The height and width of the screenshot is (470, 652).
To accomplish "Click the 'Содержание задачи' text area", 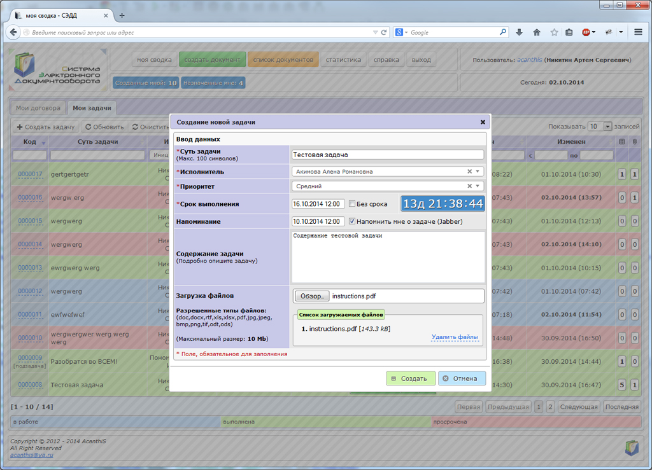I will click(x=388, y=257).
